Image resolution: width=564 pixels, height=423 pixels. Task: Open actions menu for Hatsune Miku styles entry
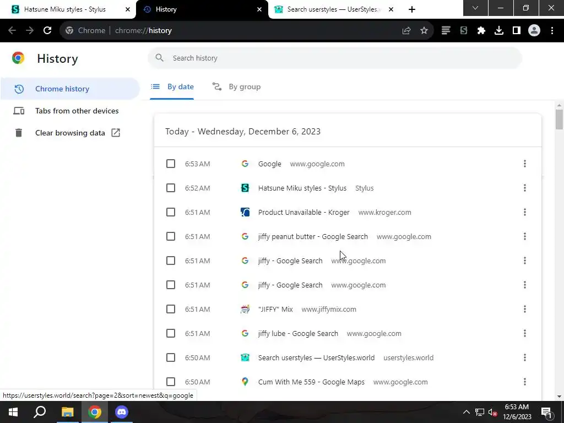(525, 188)
